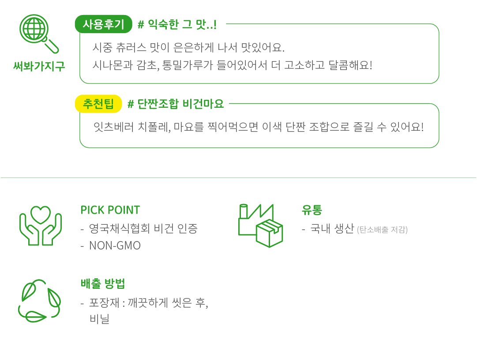Click review line starting with 시나몬과 감초

(232, 65)
